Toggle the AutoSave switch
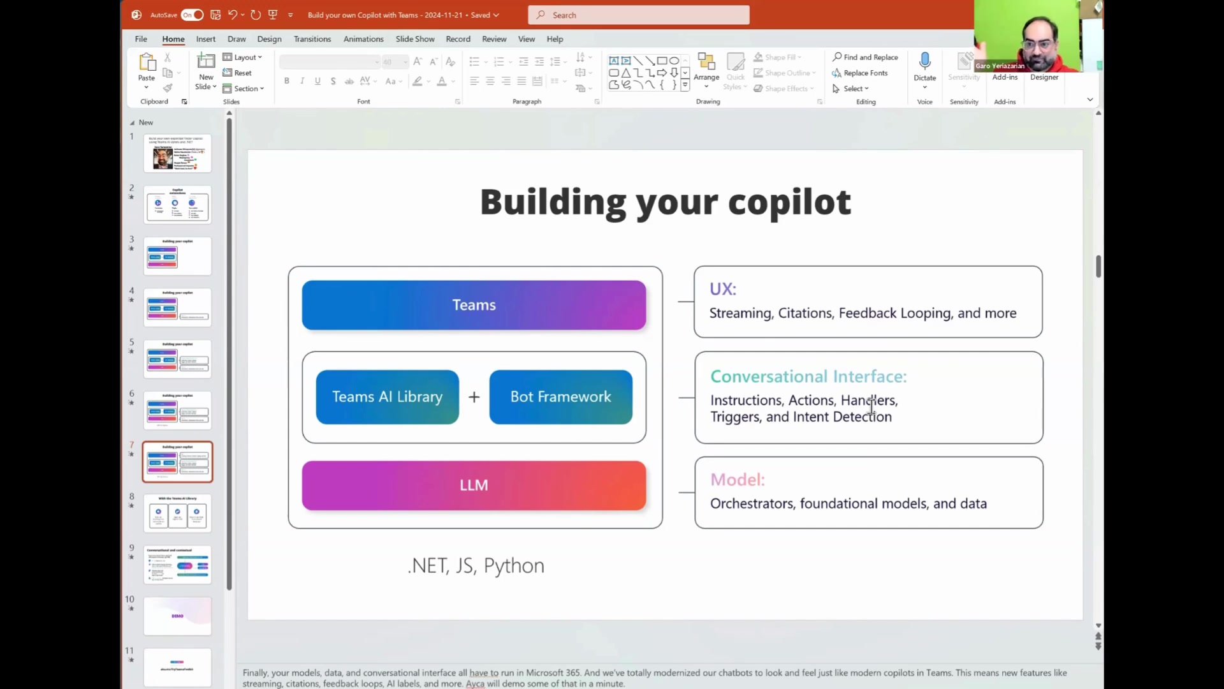The image size is (1224, 689). point(192,15)
